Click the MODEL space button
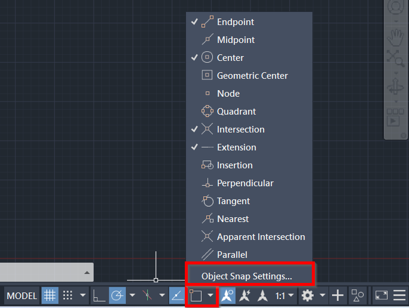The height and width of the screenshot is (308, 409). pos(22,295)
